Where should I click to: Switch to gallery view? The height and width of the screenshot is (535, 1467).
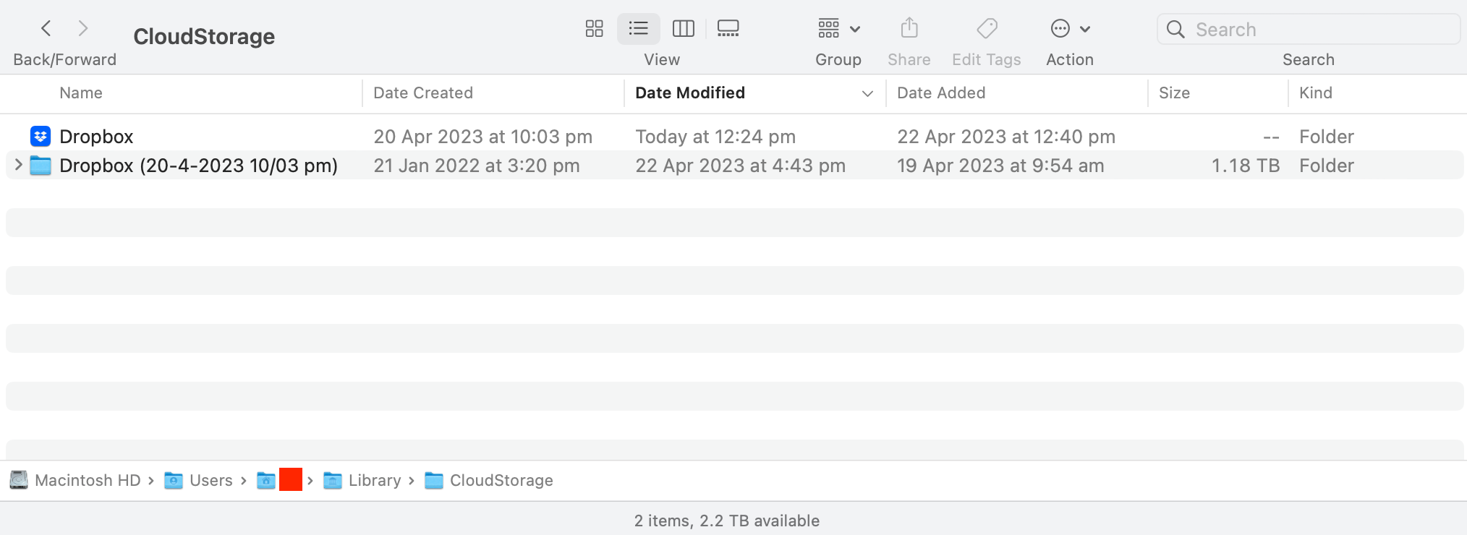click(728, 28)
